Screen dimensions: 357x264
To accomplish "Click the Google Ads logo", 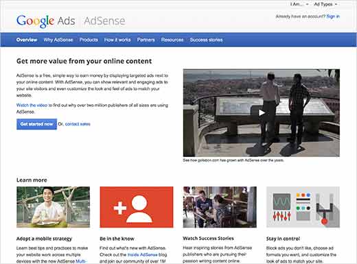I will coord(46,21).
